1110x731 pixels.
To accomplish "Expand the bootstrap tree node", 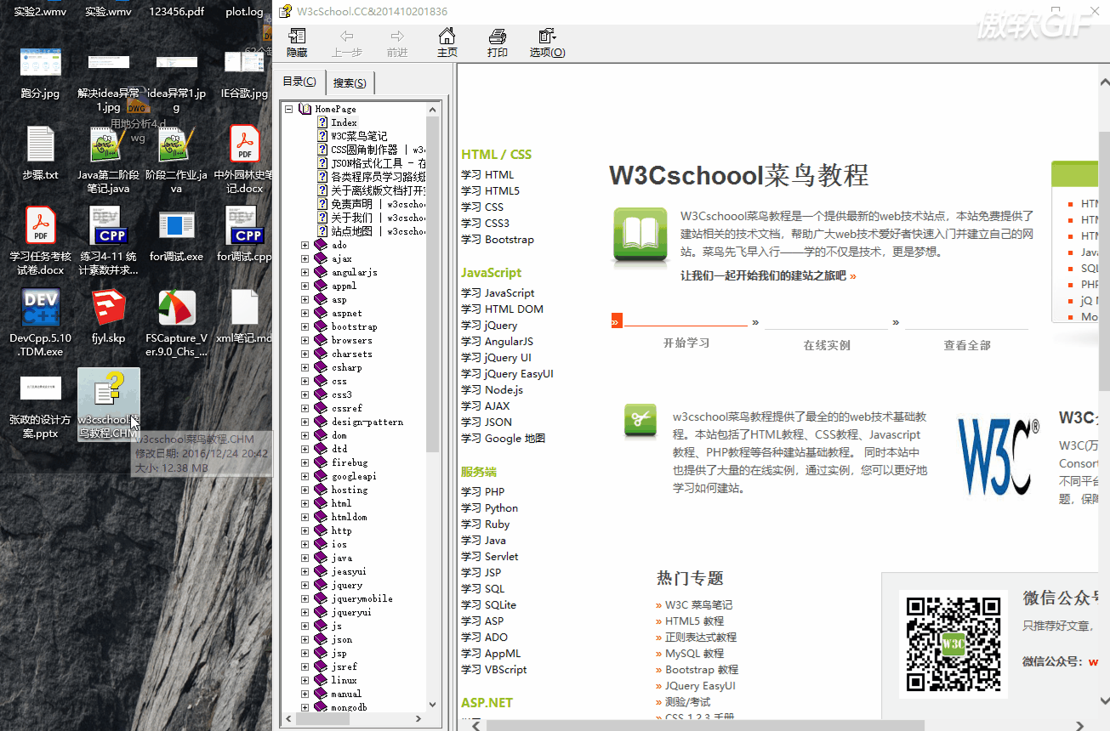I will 305,326.
